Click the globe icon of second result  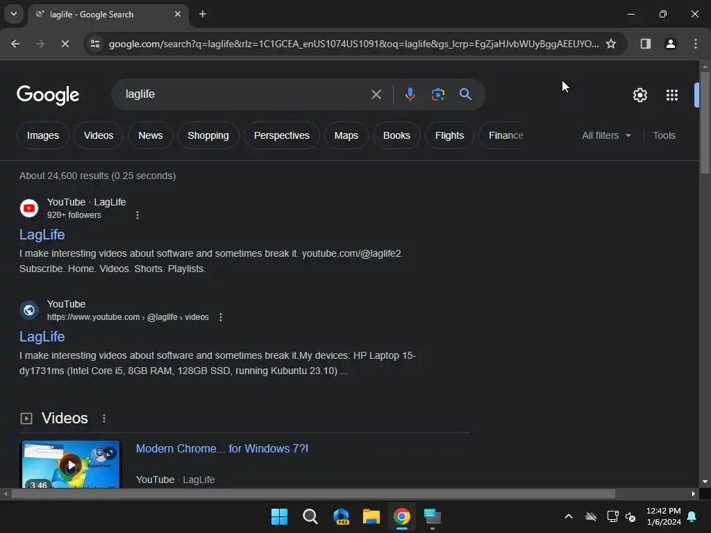(29, 310)
